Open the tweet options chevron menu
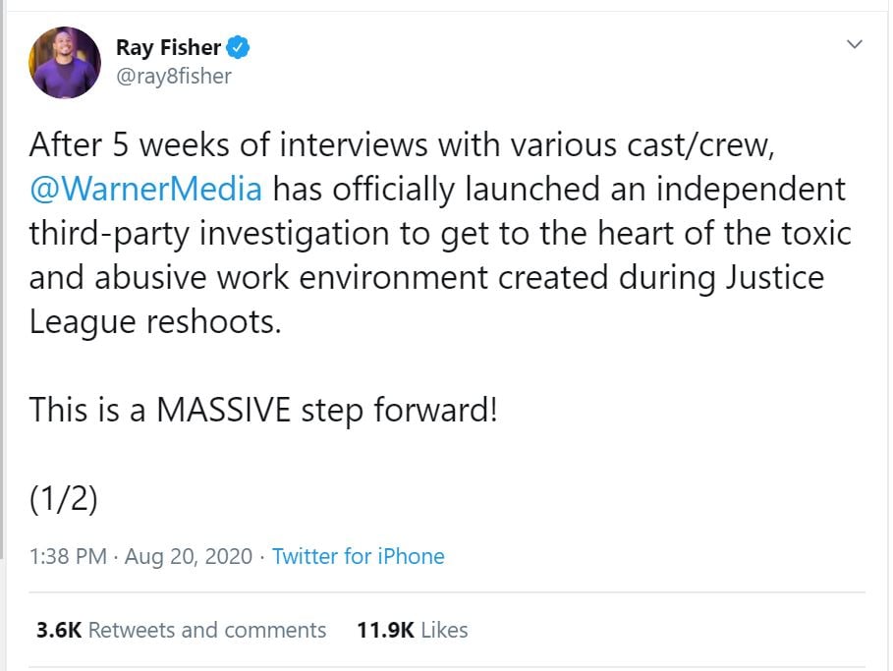The height and width of the screenshot is (671, 893). pyautogui.click(x=854, y=44)
